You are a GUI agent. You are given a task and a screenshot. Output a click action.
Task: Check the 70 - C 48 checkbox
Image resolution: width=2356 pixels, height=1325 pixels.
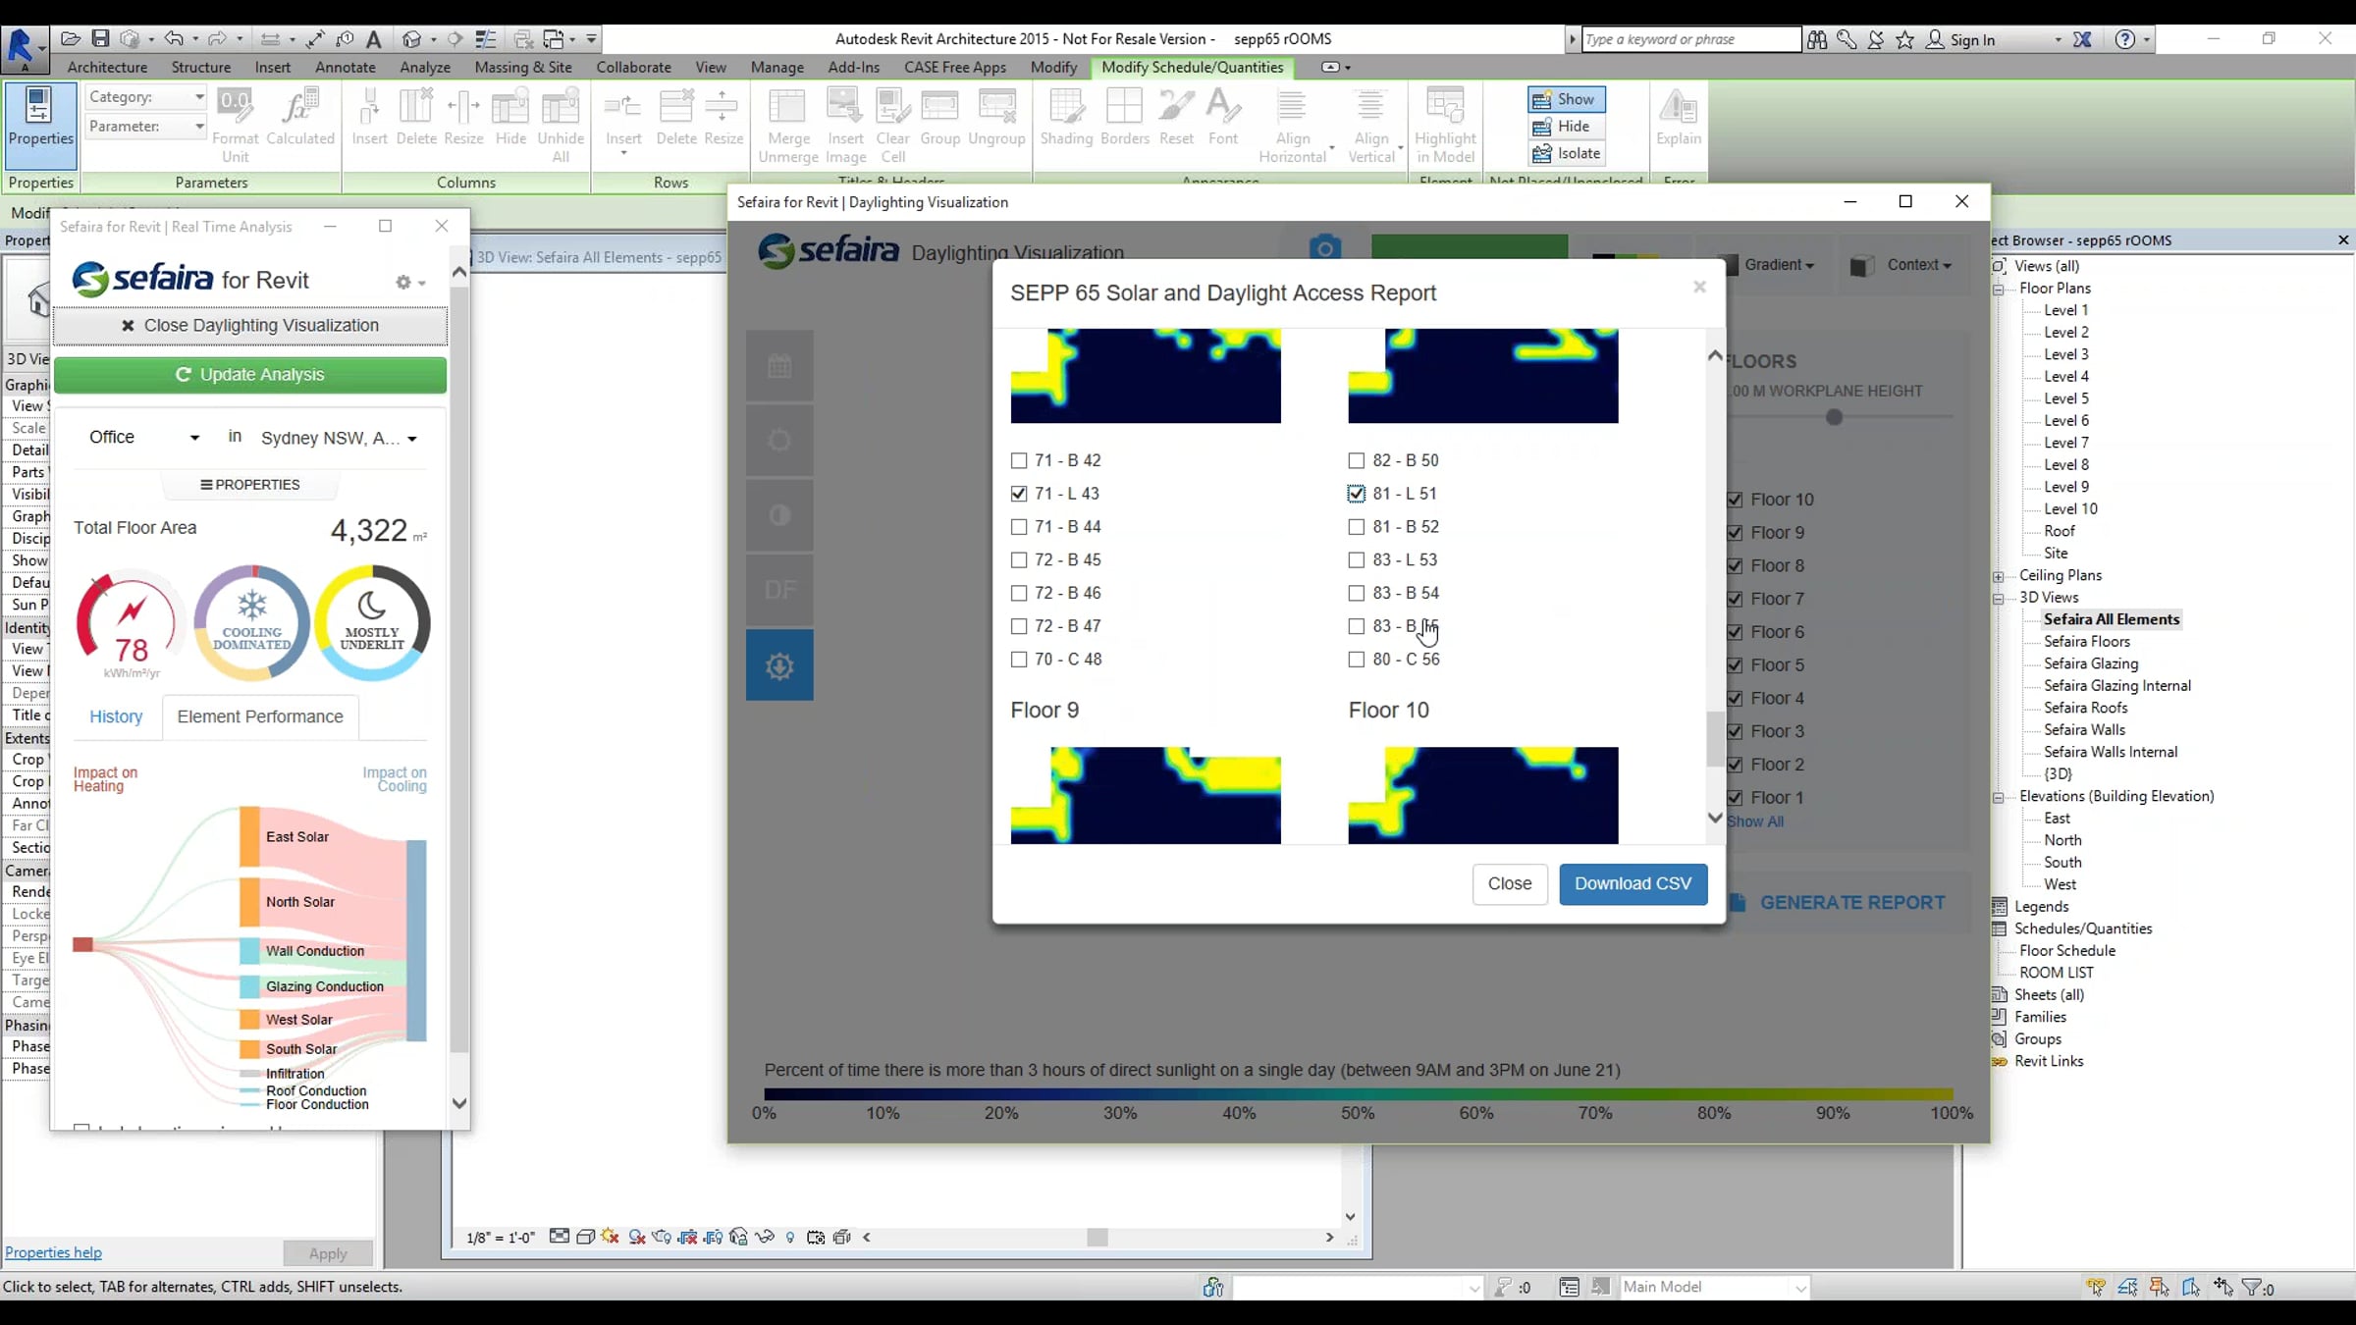tap(1019, 660)
